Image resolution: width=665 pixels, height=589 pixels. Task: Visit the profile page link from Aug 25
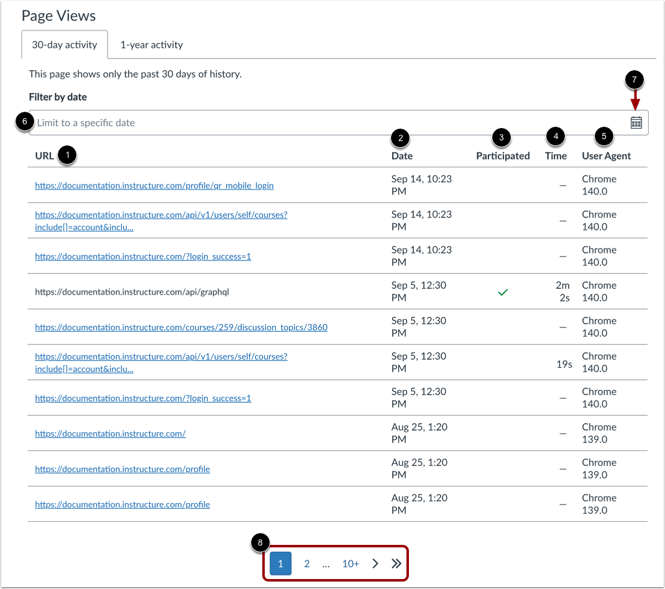(x=122, y=469)
